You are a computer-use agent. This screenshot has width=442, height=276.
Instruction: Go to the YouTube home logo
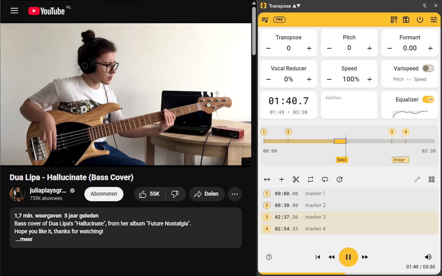point(47,11)
